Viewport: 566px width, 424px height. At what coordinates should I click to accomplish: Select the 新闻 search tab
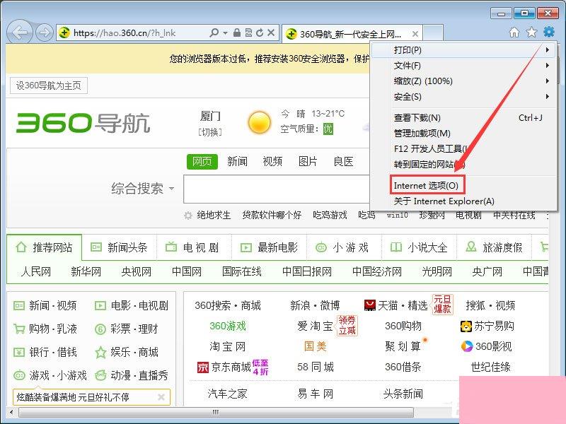coord(237,161)
